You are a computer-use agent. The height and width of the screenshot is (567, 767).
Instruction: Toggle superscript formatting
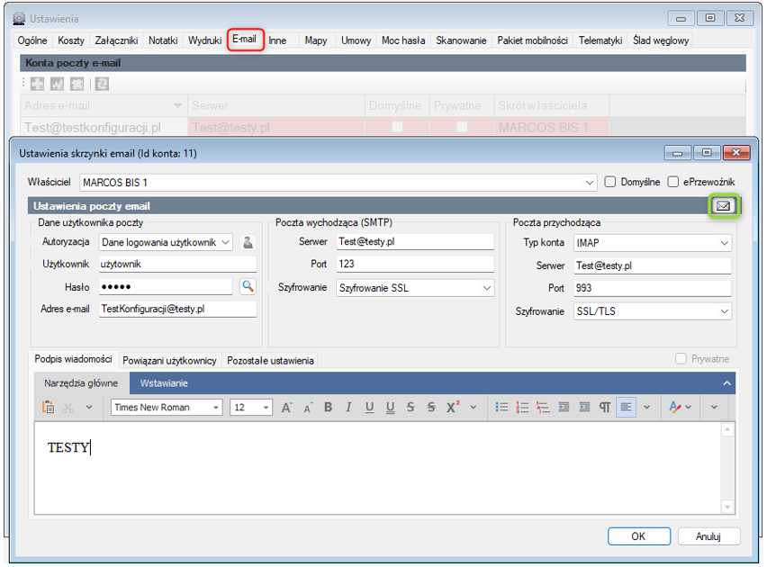click(453, 407)
